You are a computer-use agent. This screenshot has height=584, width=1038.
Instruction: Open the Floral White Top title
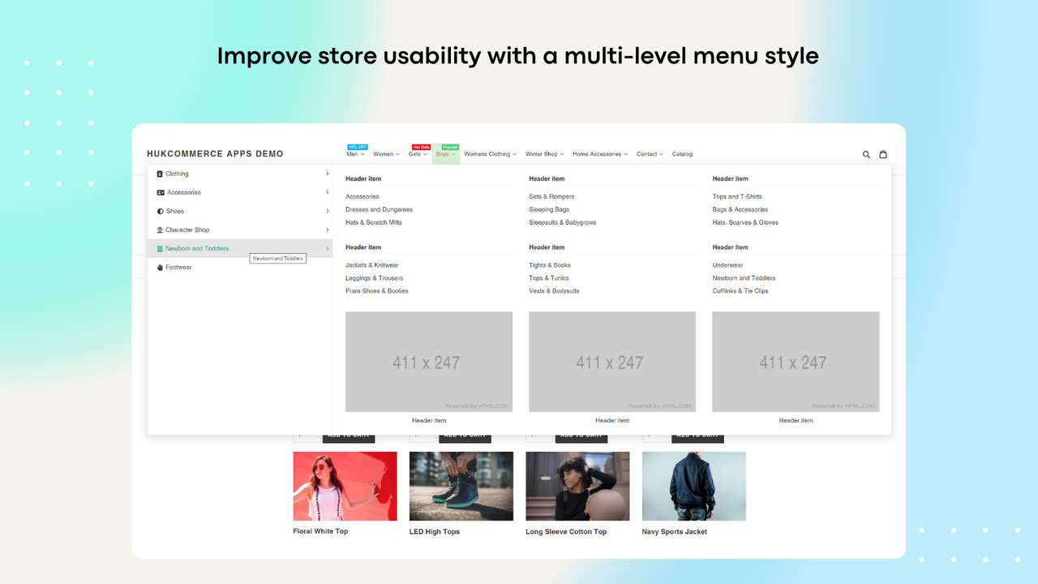[320, 531]
